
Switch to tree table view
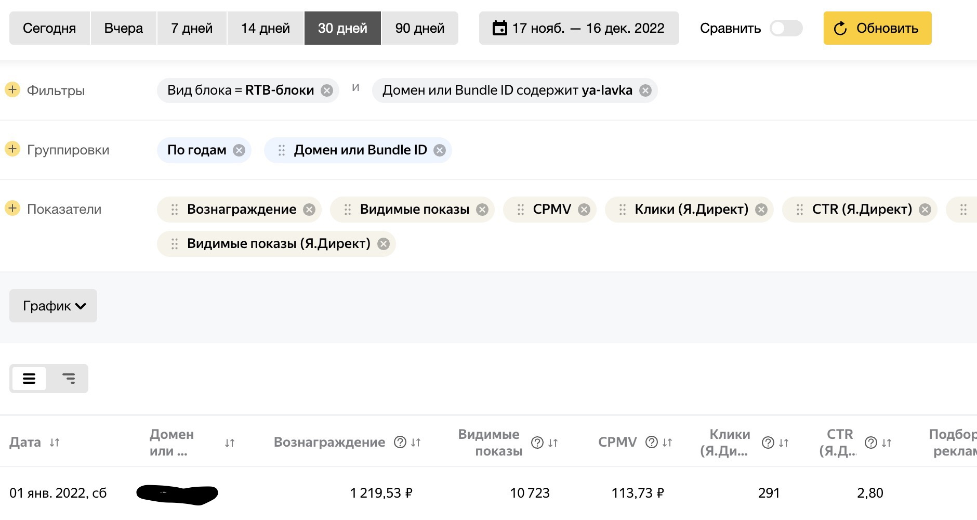(x=69, y=379)
